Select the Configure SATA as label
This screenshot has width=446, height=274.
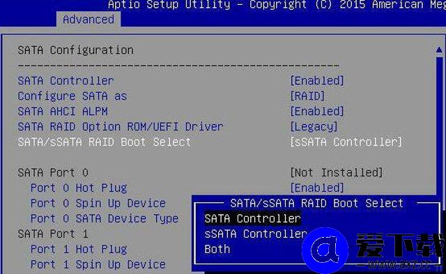coord(72,96)
